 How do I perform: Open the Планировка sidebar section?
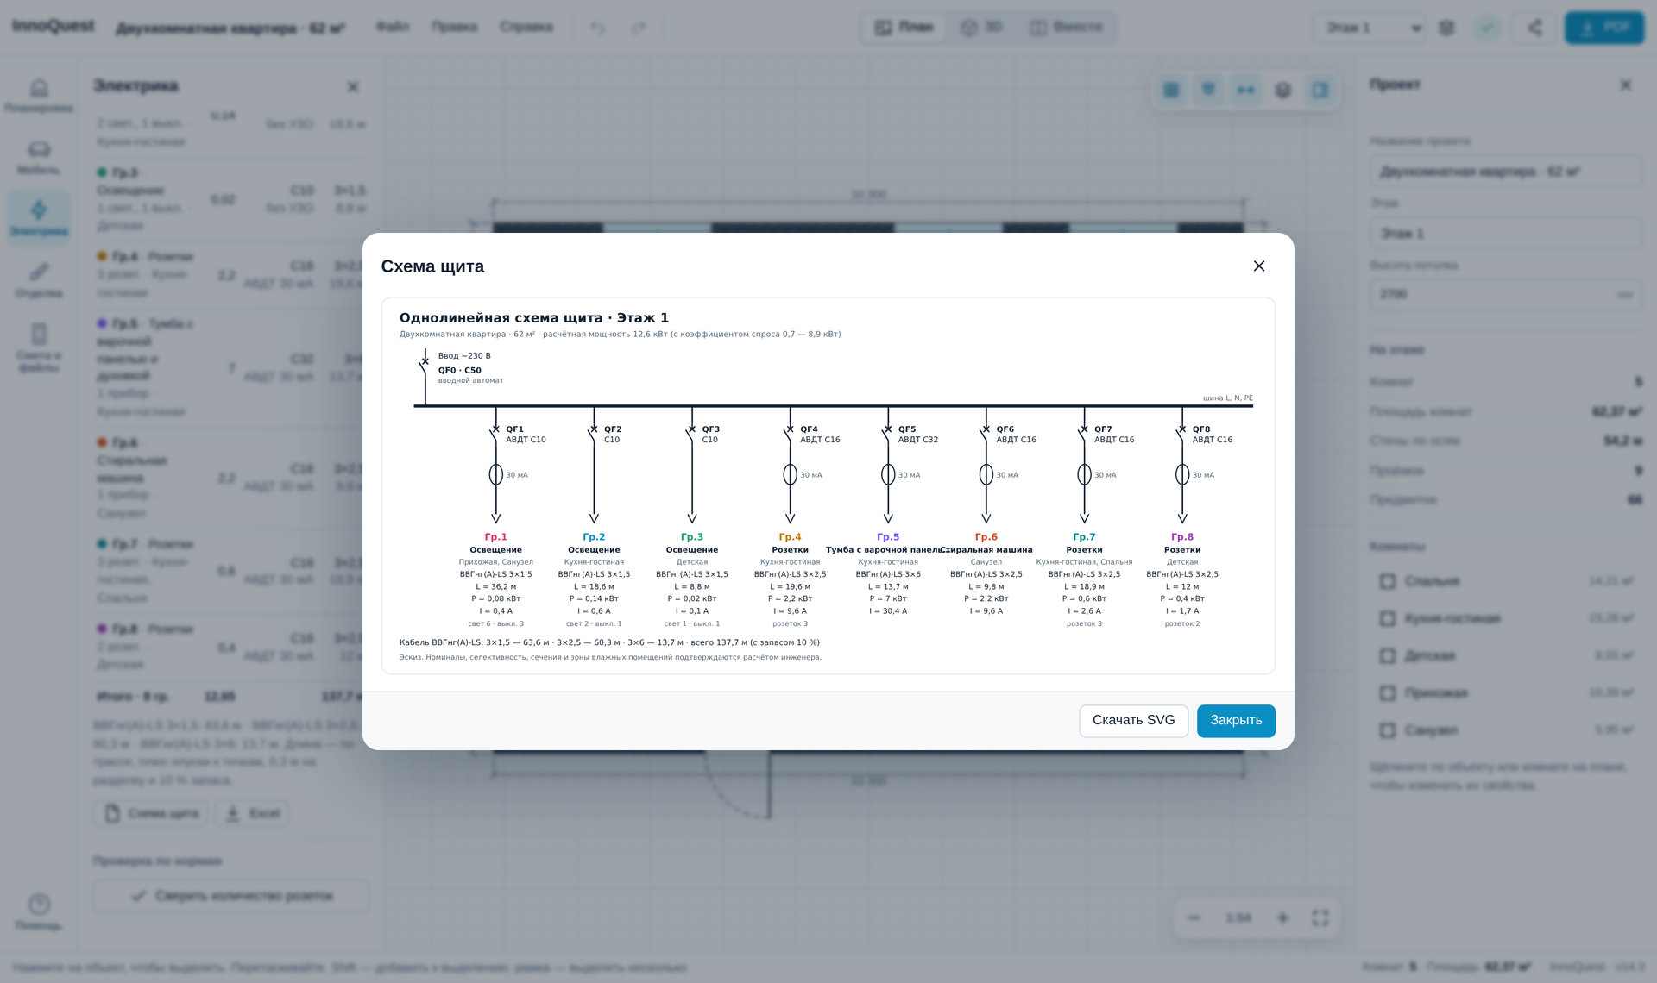(x=39, y=96)
